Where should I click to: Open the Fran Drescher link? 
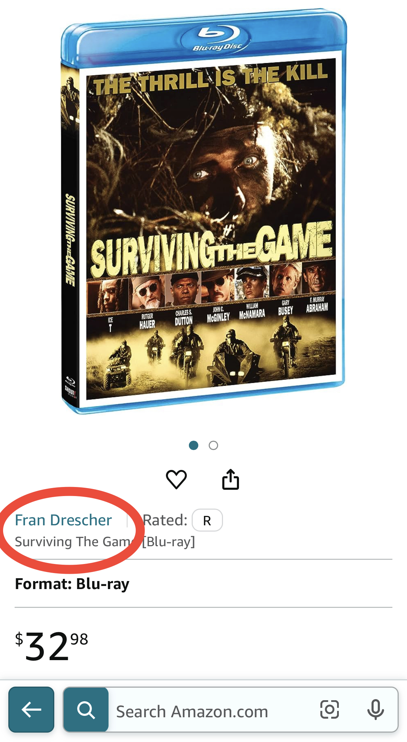pos(63,520)
